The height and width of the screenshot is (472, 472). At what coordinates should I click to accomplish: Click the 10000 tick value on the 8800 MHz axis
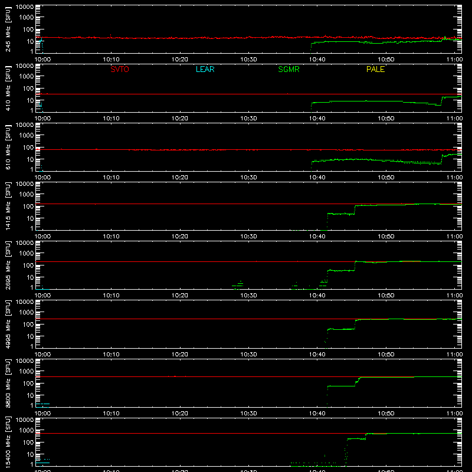[24, 360]
